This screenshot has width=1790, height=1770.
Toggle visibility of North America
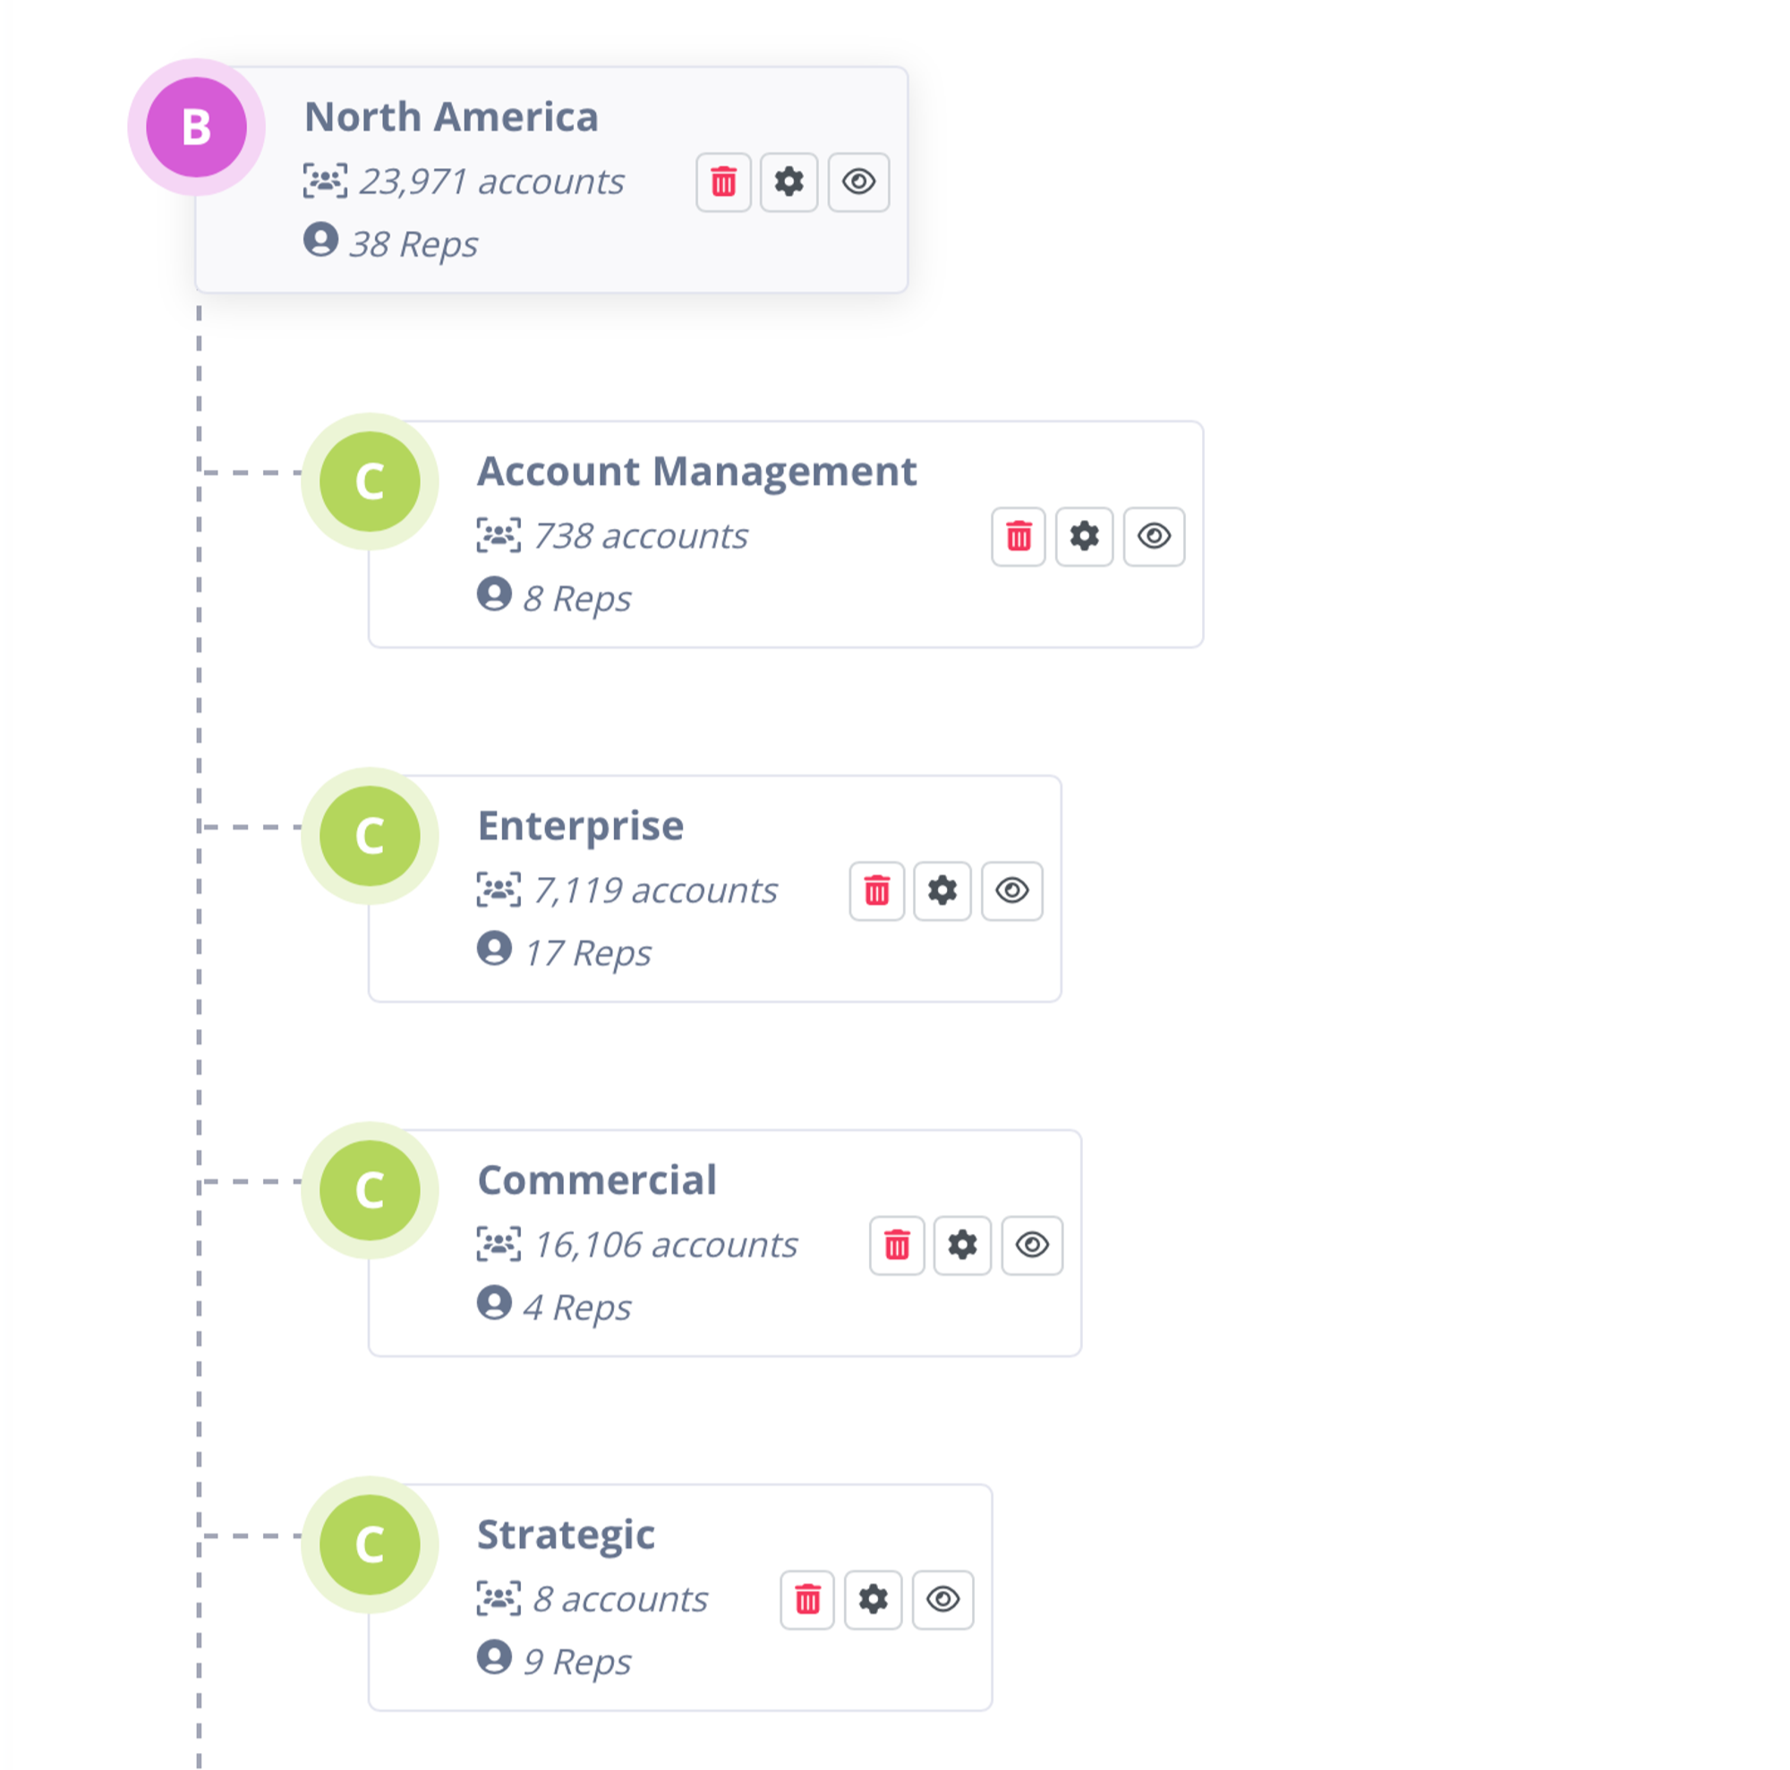858,182
